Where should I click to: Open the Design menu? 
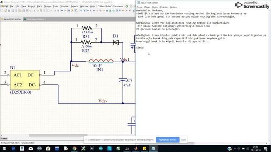[x=47, y=6]
